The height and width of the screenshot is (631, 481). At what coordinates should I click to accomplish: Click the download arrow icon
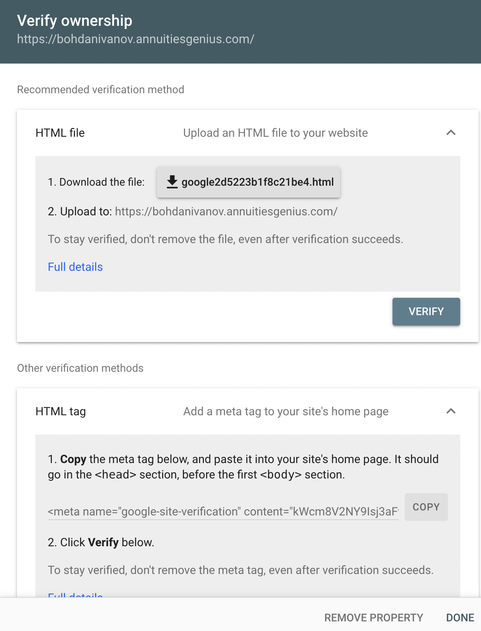(172, 182)
